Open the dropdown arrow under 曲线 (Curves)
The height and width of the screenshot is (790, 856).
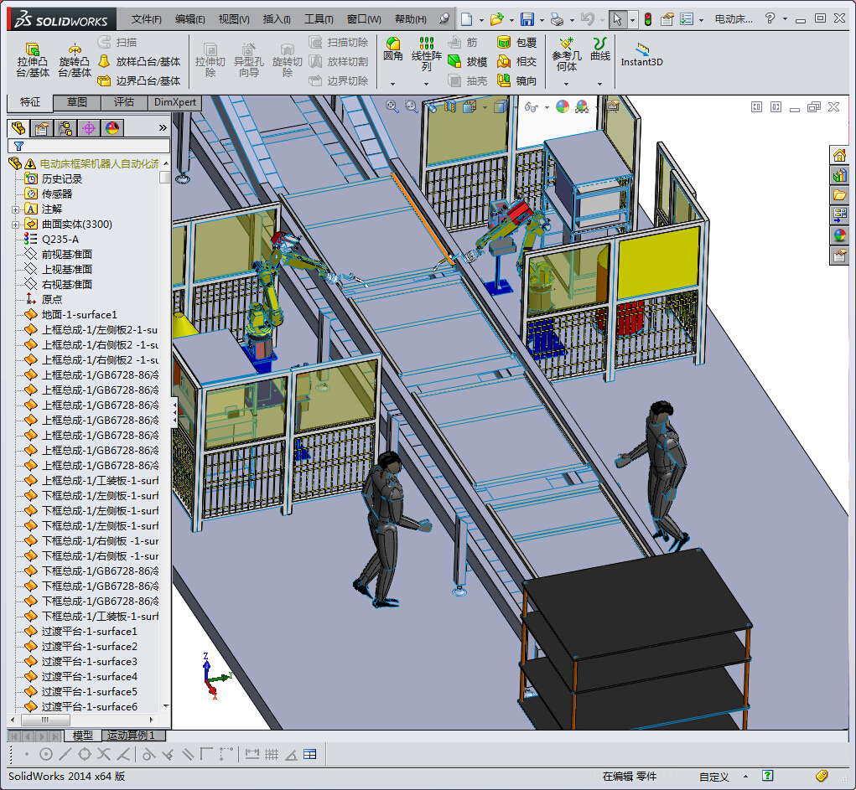[x=599, y=84]
